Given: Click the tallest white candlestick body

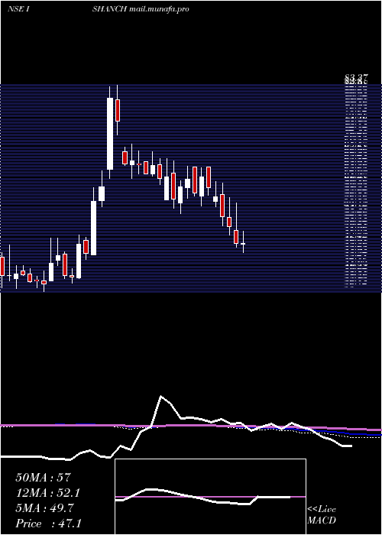Looking at the screenshot, I should pyautogui.click(x=110, y=134).
